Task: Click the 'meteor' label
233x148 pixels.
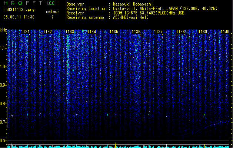Action: pyautogui.click(x=53, y=11)
